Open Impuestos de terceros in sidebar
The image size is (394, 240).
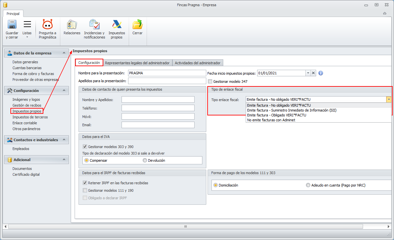30,117
